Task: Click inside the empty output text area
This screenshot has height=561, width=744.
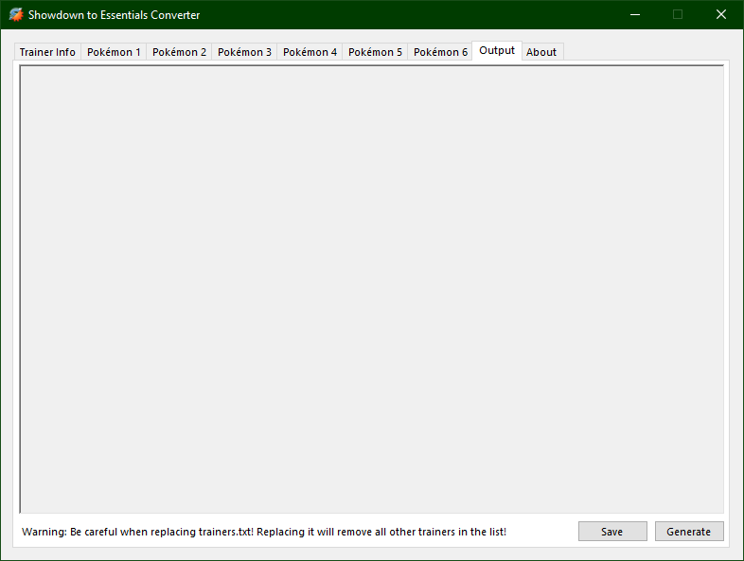Action: pos(371,289)
